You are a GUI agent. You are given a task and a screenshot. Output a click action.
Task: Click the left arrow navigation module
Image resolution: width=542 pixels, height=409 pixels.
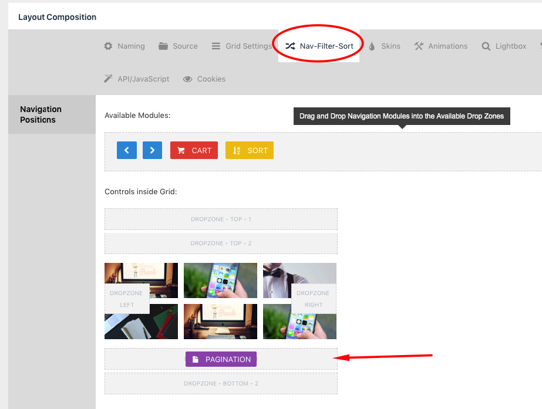click(126, 150)
